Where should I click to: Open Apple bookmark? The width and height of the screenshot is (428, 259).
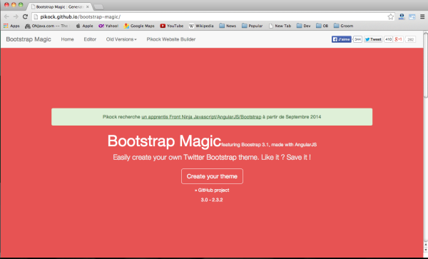coord(84,26)
